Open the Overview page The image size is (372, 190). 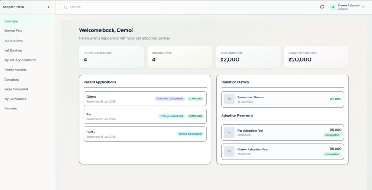tap(27, 21)
